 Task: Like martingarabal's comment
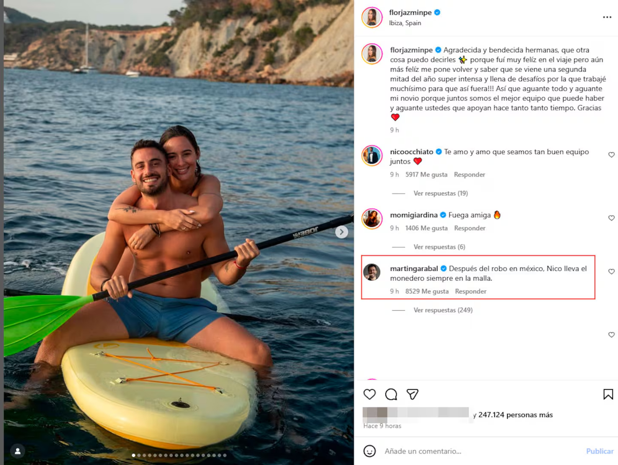pos(611,272)
